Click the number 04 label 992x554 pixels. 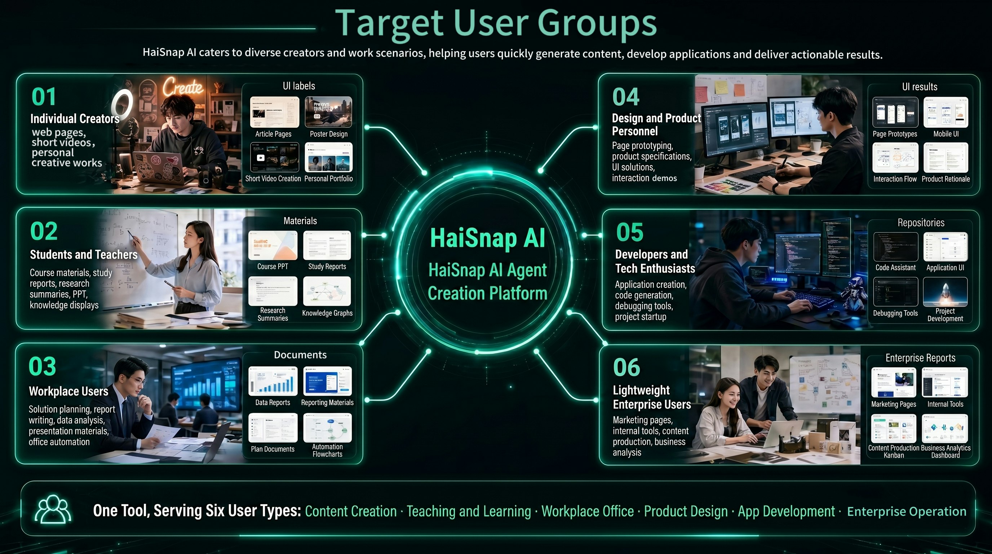pyautogui.click(x=626, y=97)
